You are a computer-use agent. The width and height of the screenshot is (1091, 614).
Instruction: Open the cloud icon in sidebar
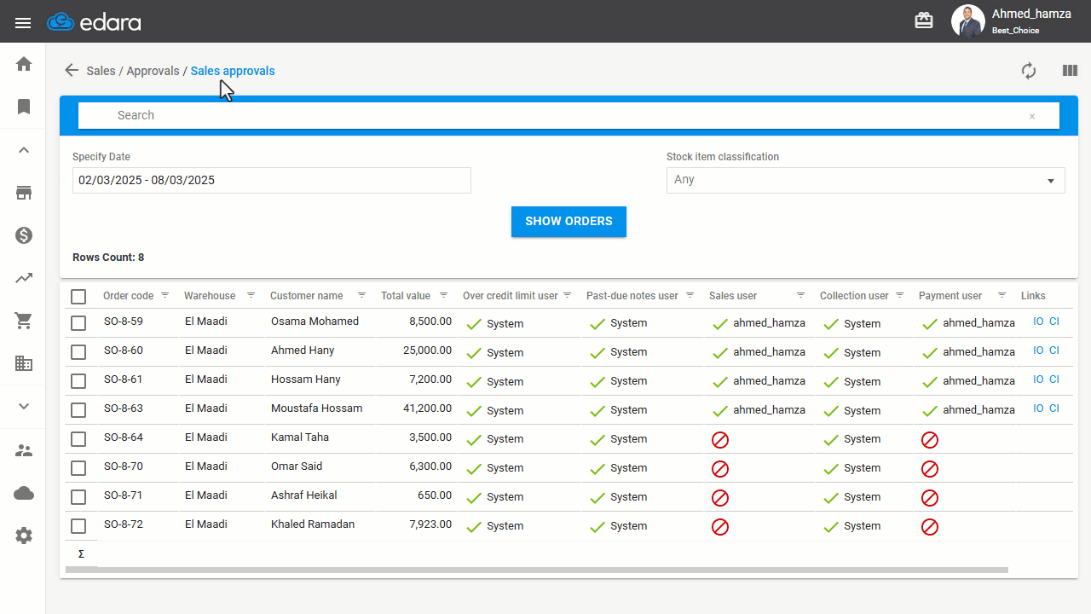click(x=24, y=493)
